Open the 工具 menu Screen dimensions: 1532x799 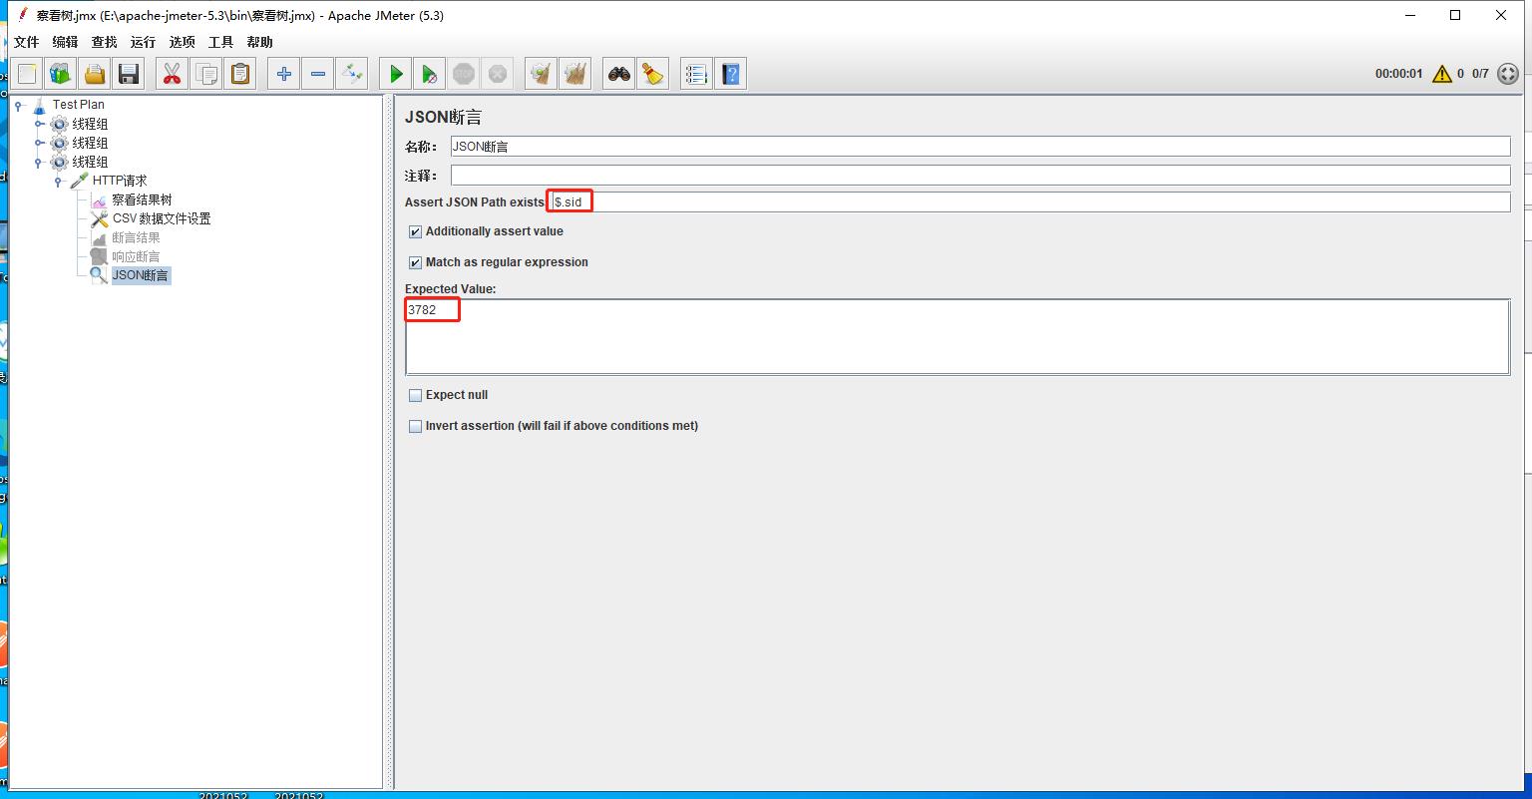point(220,42)
